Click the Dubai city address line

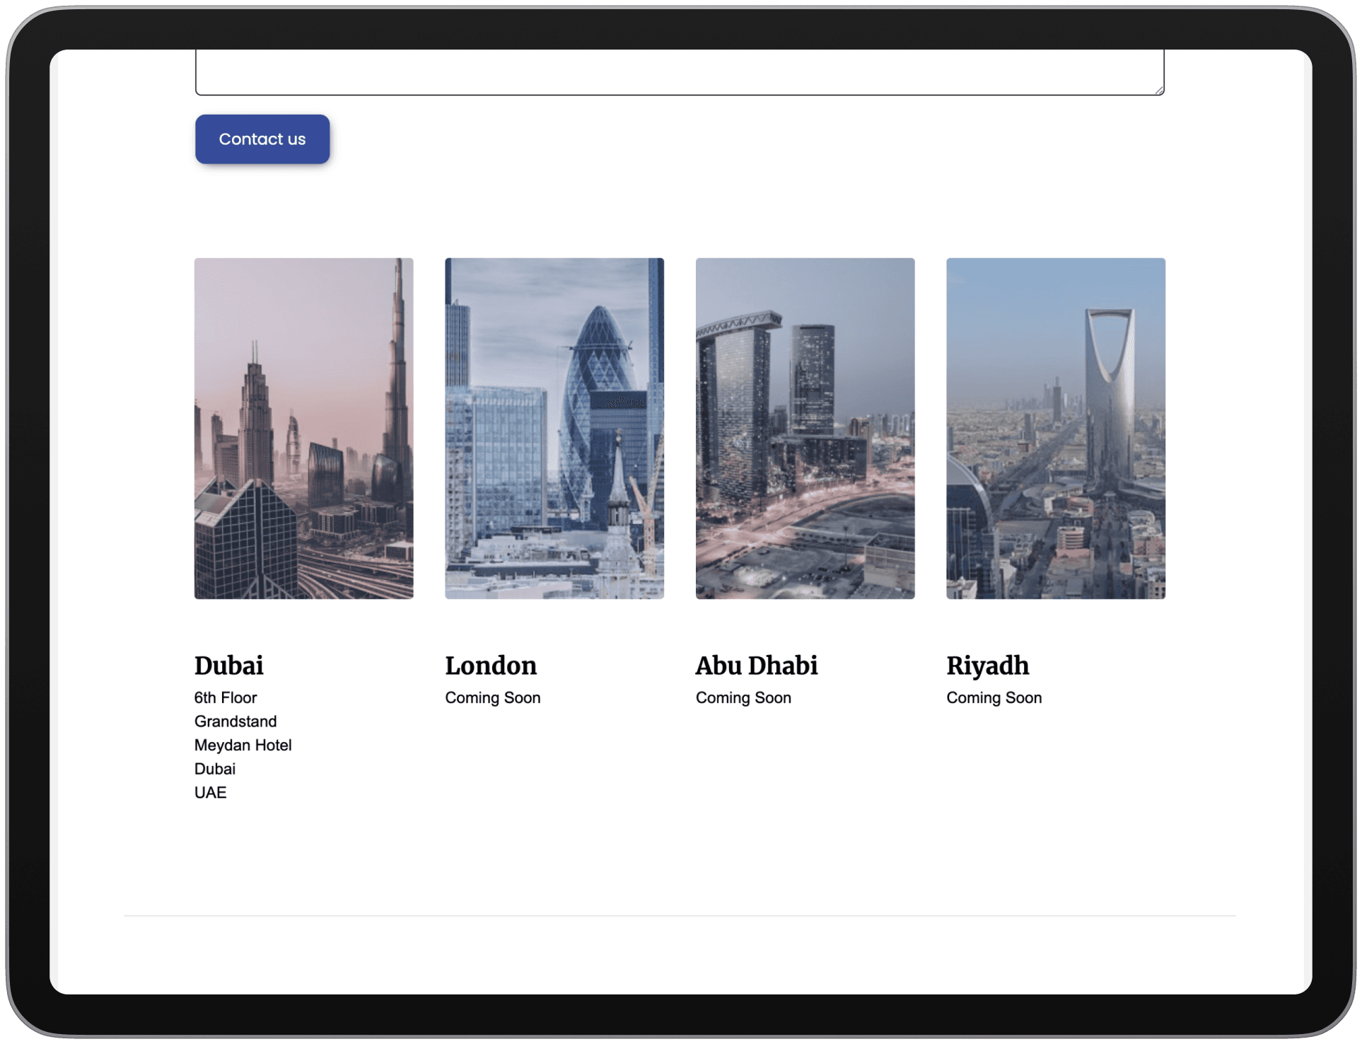coord(215,769)
